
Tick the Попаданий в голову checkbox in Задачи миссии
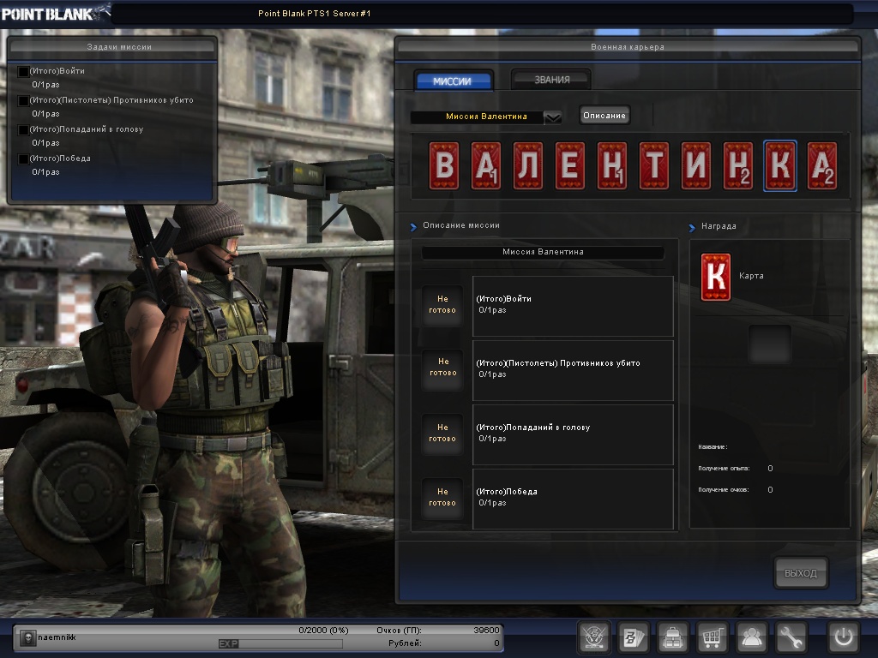tap(23, 130)
